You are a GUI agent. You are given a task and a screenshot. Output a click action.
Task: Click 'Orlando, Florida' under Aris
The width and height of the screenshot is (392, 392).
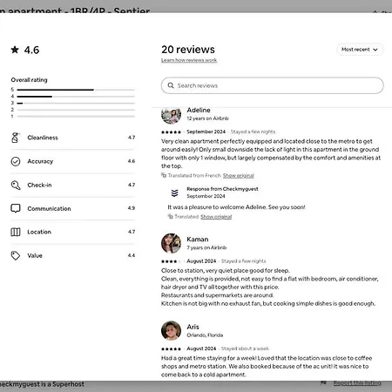(205, 335)
